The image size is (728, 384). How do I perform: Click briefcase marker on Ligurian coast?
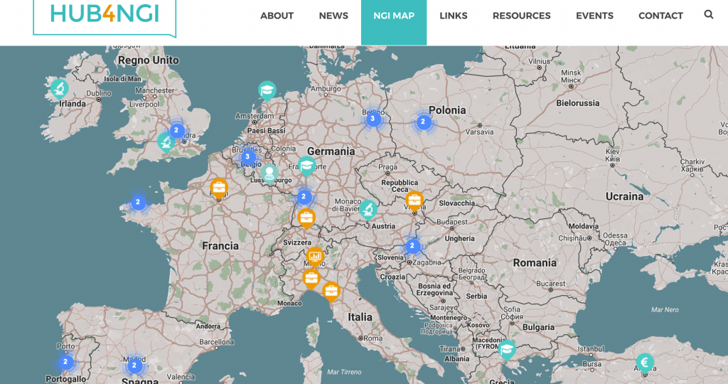[x=311, y=279]
